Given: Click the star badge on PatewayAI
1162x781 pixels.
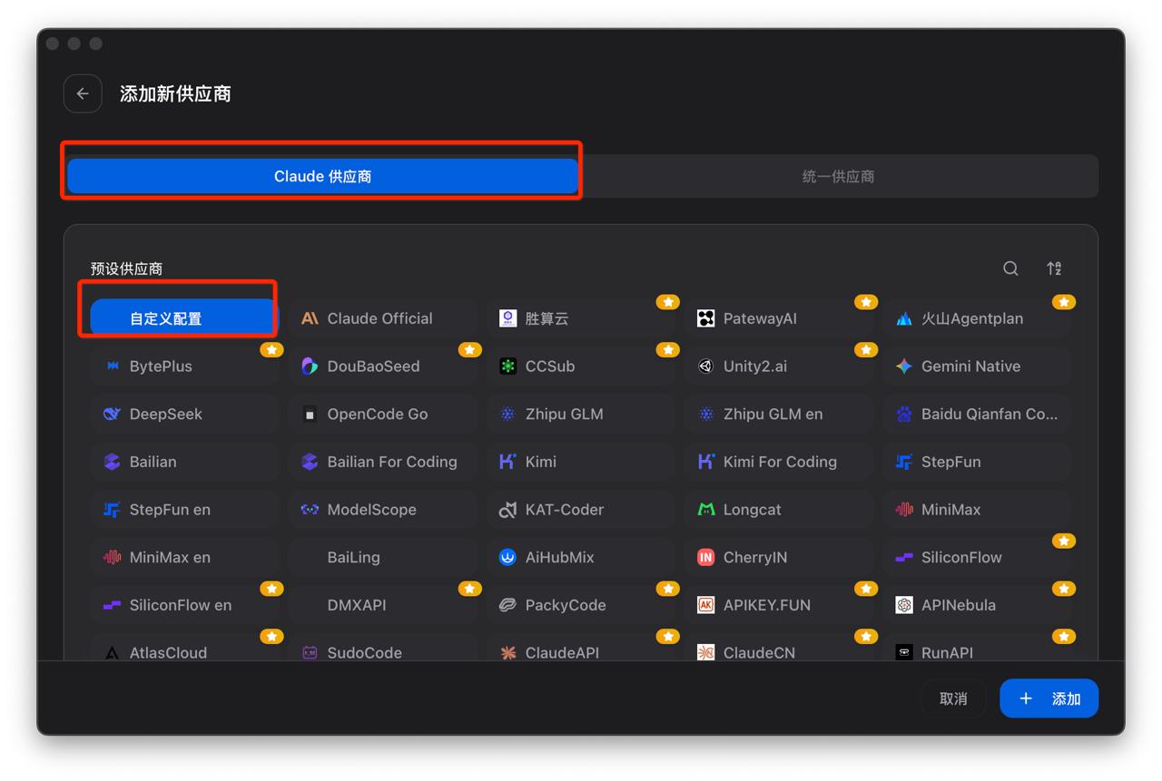Looking at the screenshot, I should pyautogui.click(x=866, y=302).
